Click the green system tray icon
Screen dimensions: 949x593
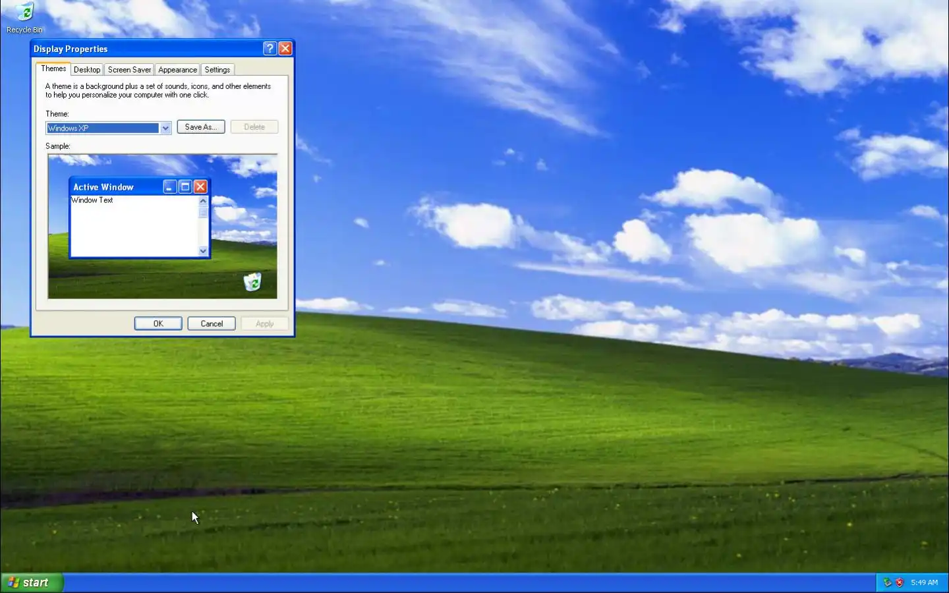[887, 582]
